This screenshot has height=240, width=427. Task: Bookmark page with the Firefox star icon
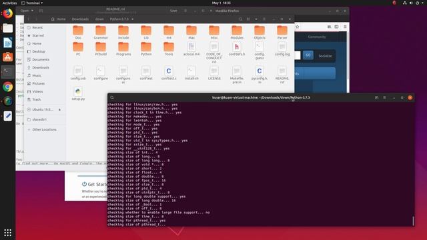[x=298, y=27]
